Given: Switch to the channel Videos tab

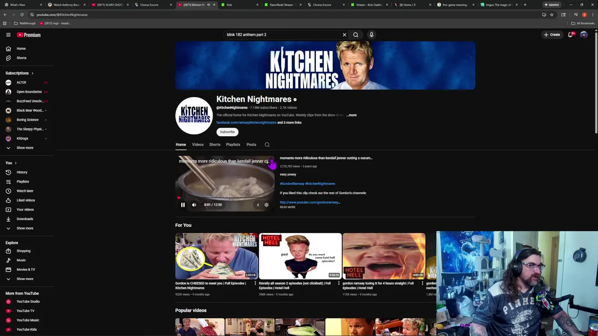Looking at the screenshot, I should [x=198, y=145].
